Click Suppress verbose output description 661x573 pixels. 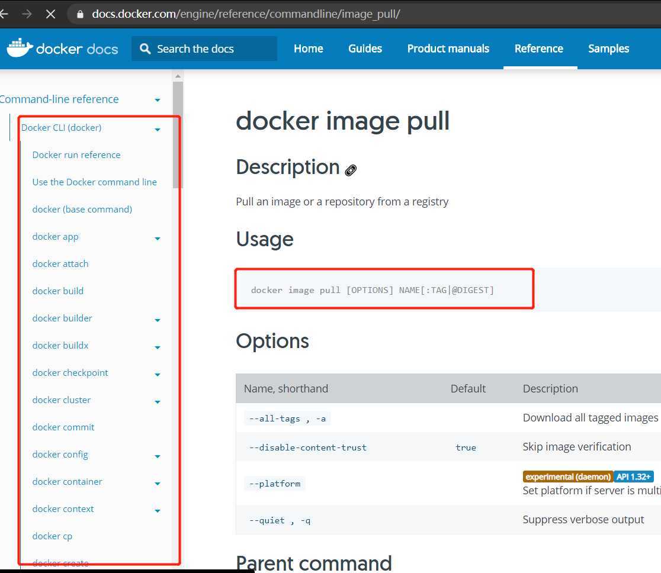pos(583,520)
